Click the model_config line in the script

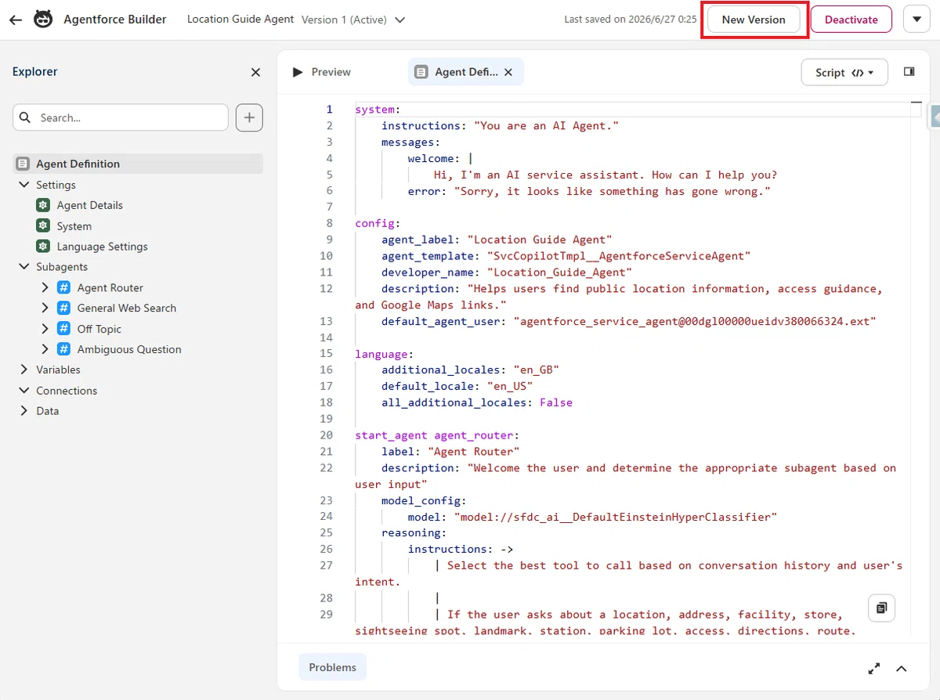(x=424, y=500)
